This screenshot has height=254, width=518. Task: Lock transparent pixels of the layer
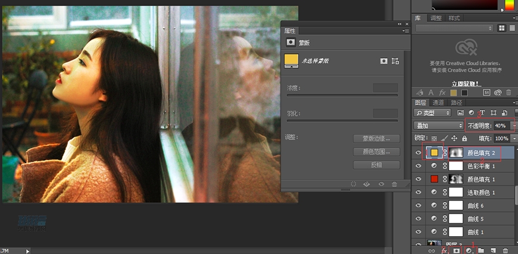point(434,138)
